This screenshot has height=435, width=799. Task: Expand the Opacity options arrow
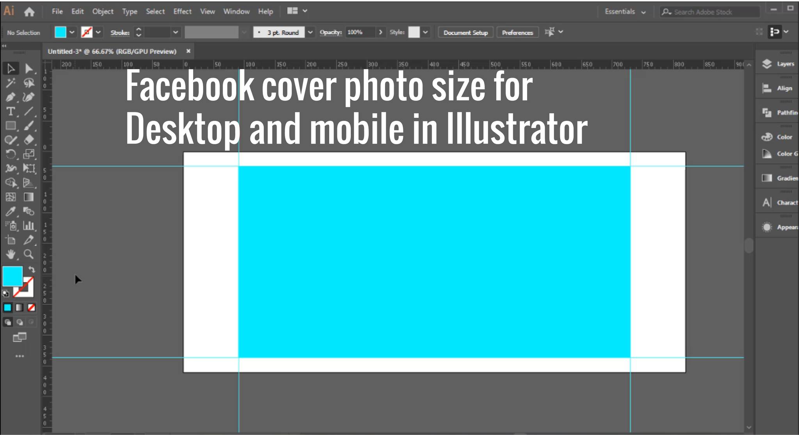pos(380,32)
